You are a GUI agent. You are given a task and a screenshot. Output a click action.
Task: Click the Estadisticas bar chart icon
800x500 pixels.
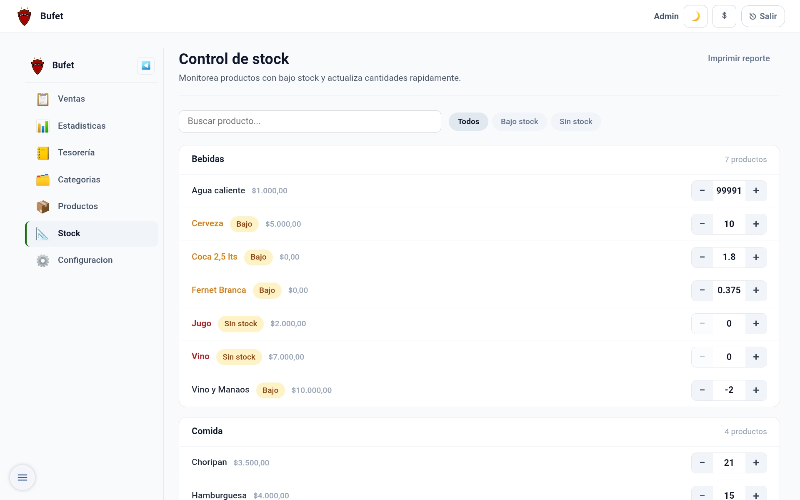43,126
